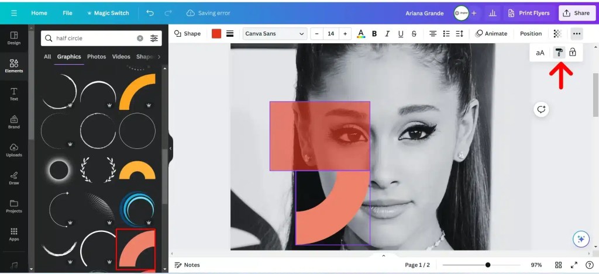Click the text color icon
Screen dimensions: 599x274
(361, 34)
